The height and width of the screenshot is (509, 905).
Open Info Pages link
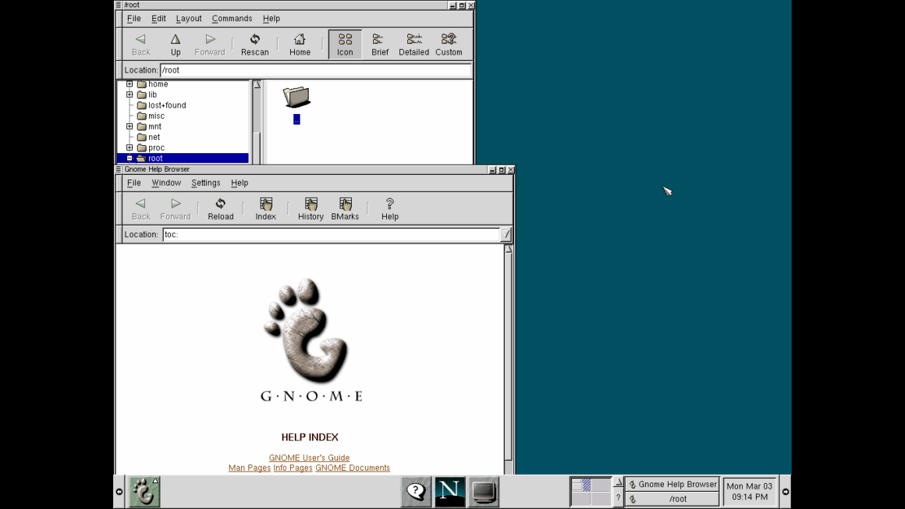click(x=293, y=468)
